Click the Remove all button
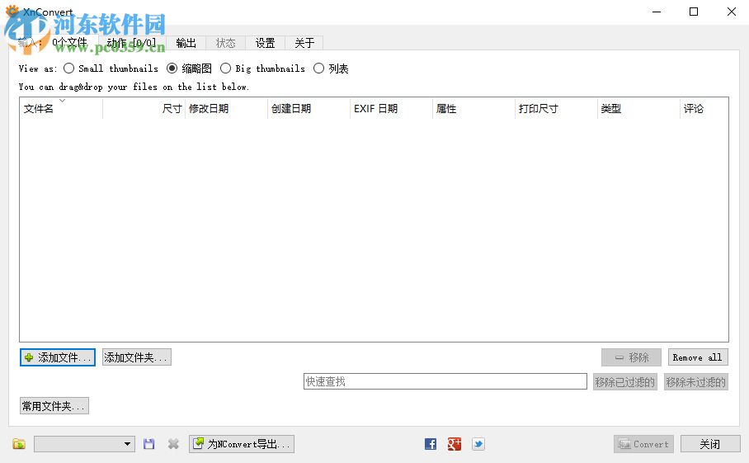The height and width of the screenshot is (463, 749). 698,357
